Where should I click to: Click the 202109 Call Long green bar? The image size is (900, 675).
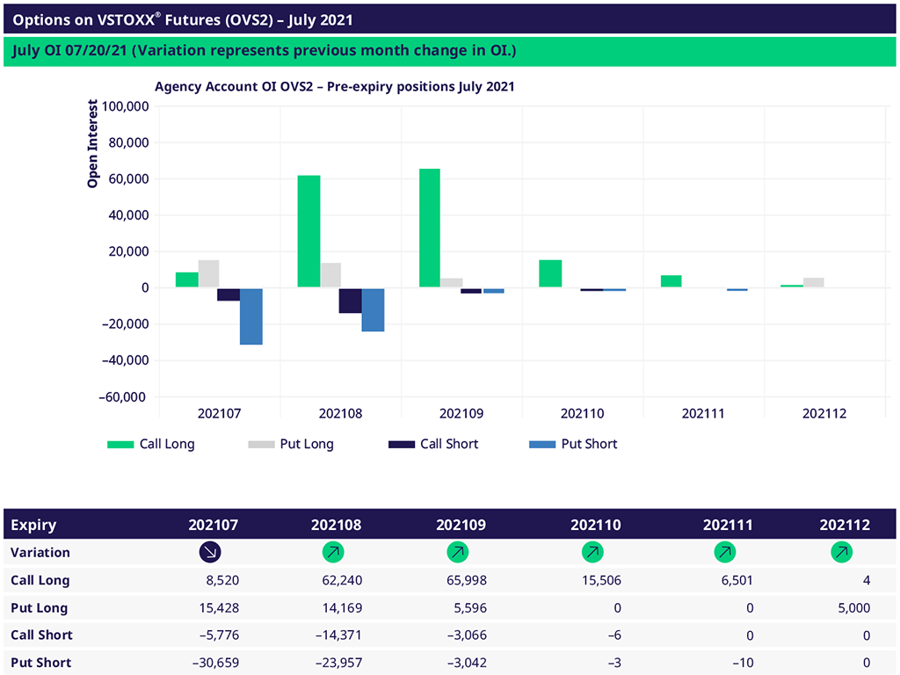430,228
